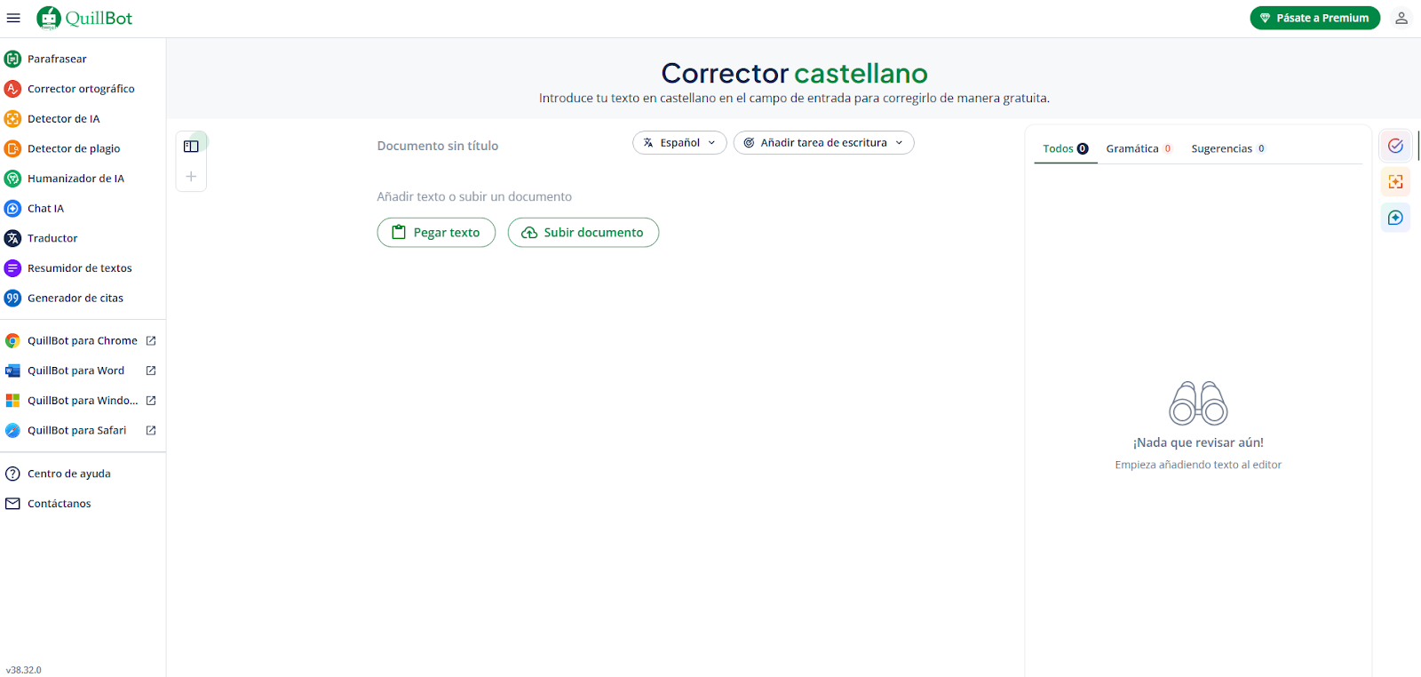The height and width of the screenshot is (677, 1421).
Task: Click the Resumidor de textos icon
Action: coord(12,268)
